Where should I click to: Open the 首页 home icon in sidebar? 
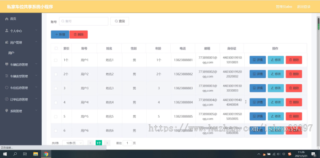click(7, 19)
